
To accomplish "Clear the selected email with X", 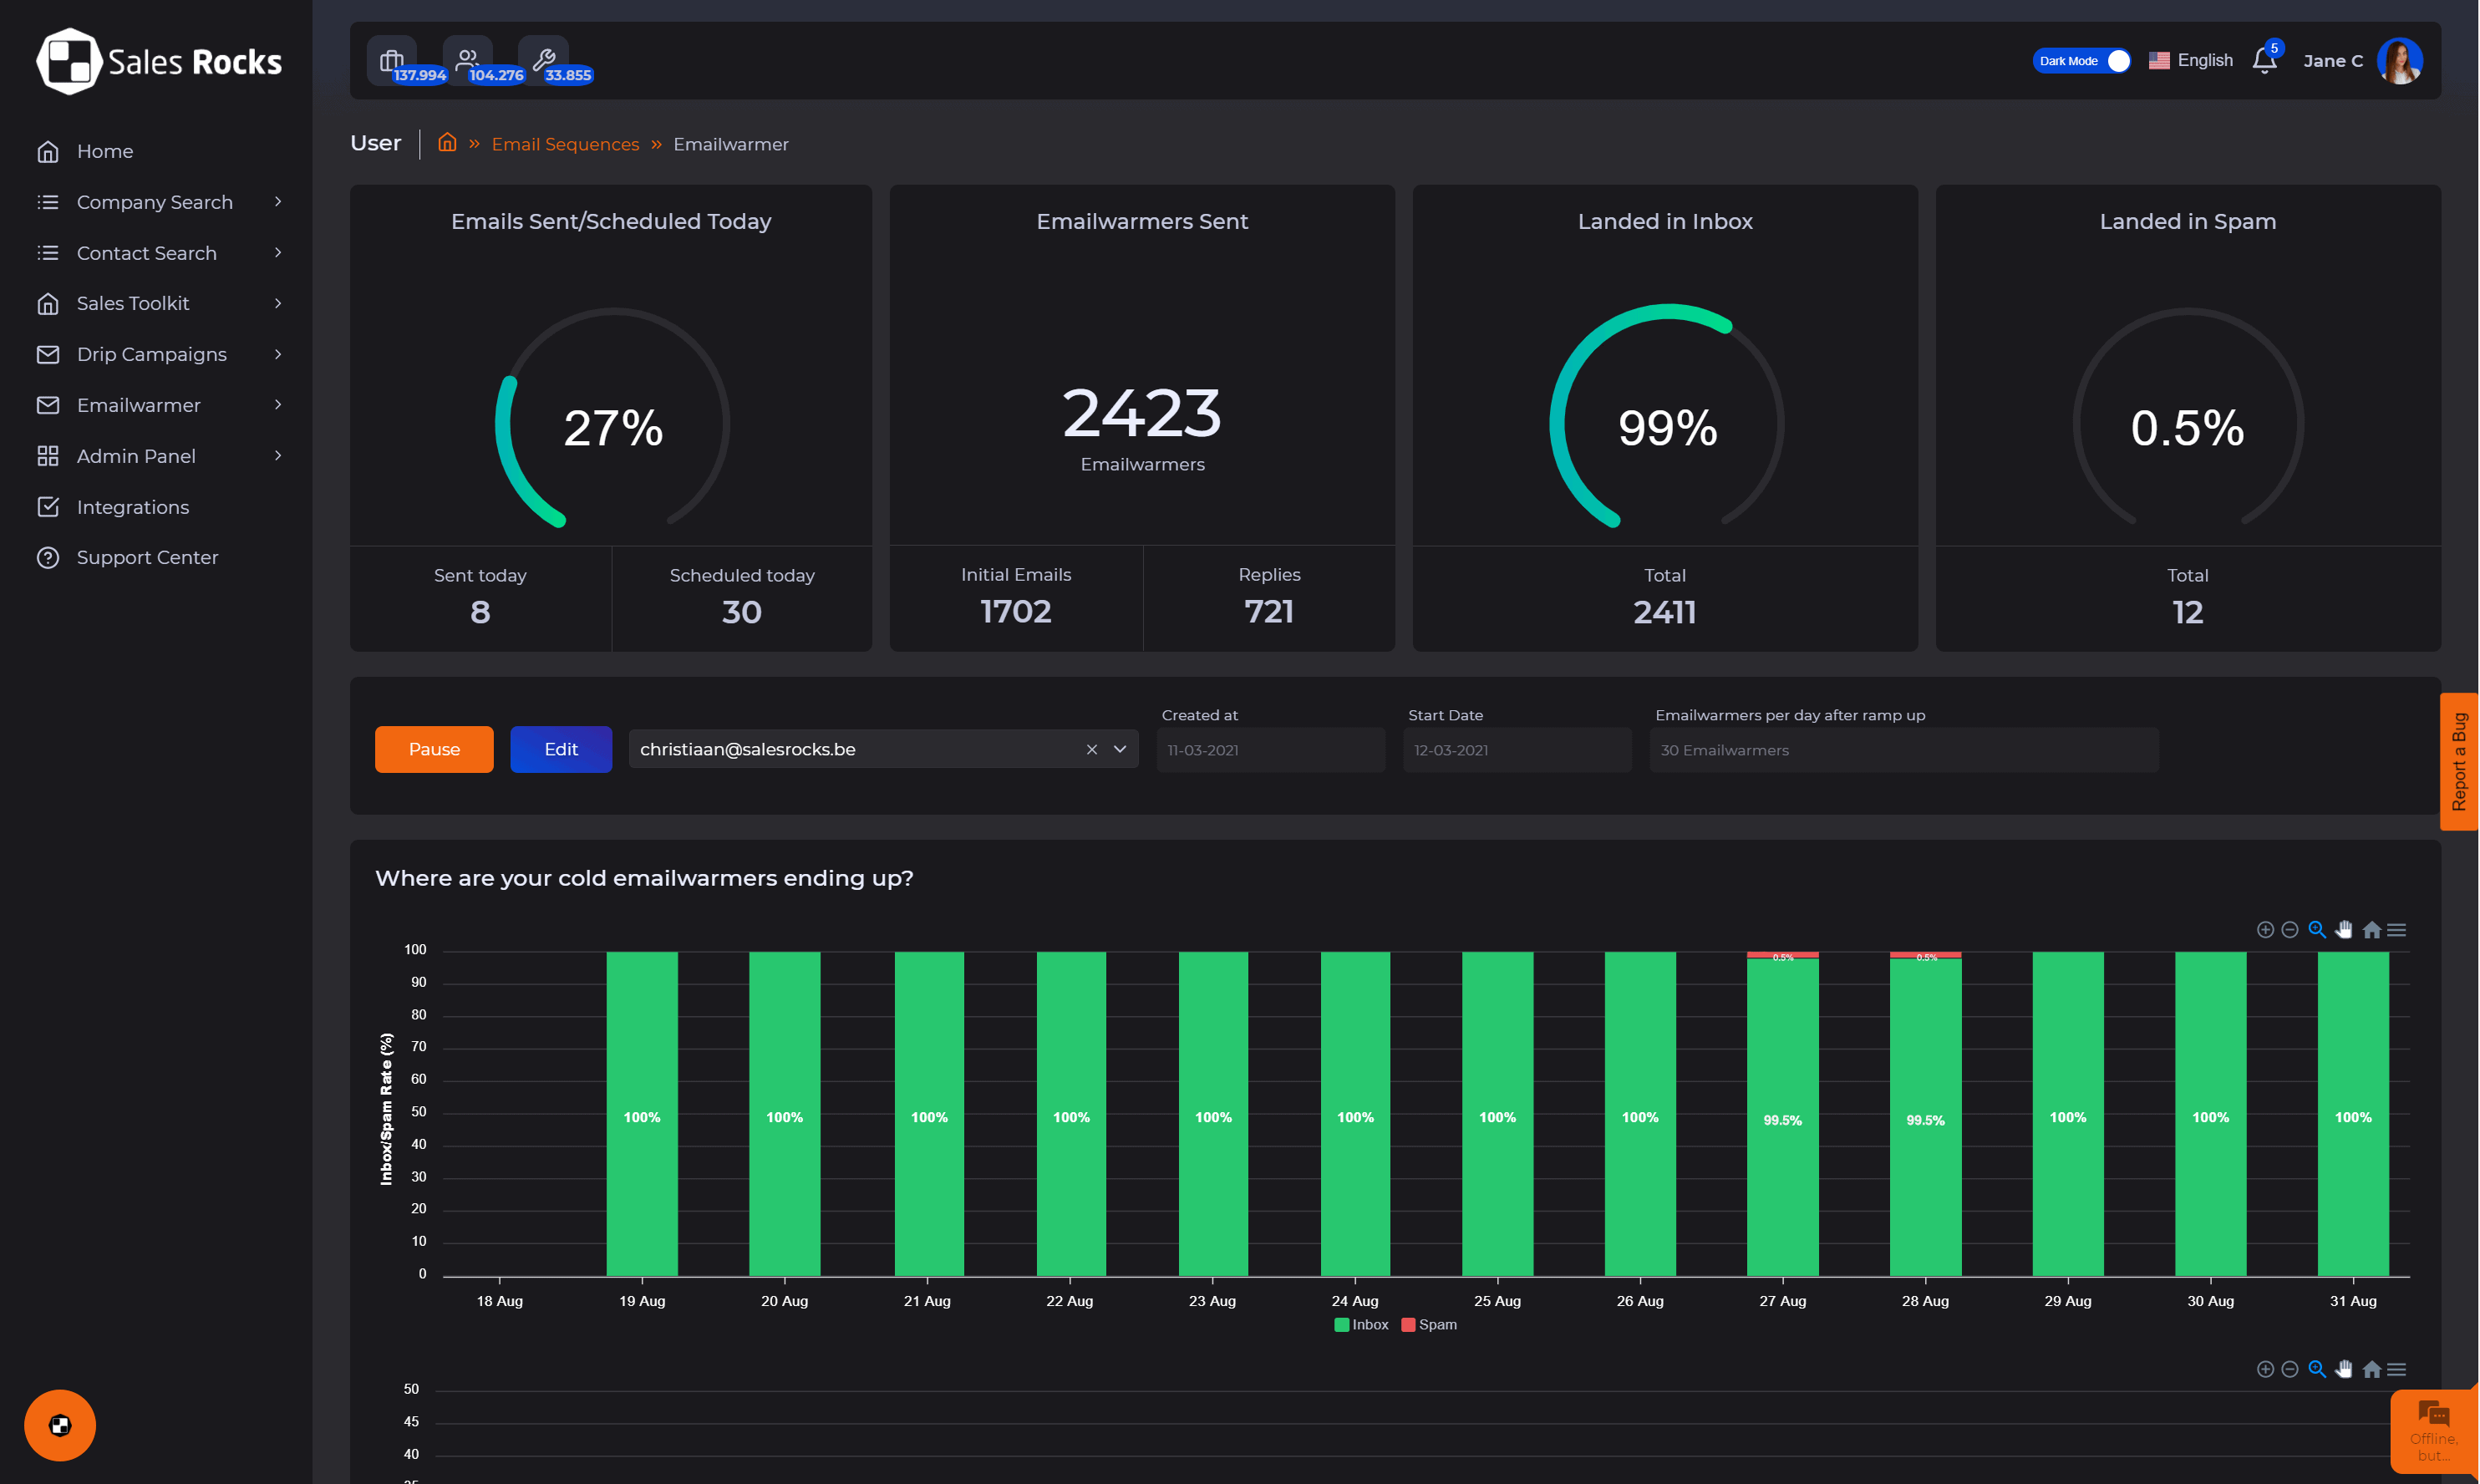I will click(x=1091, y=749).
